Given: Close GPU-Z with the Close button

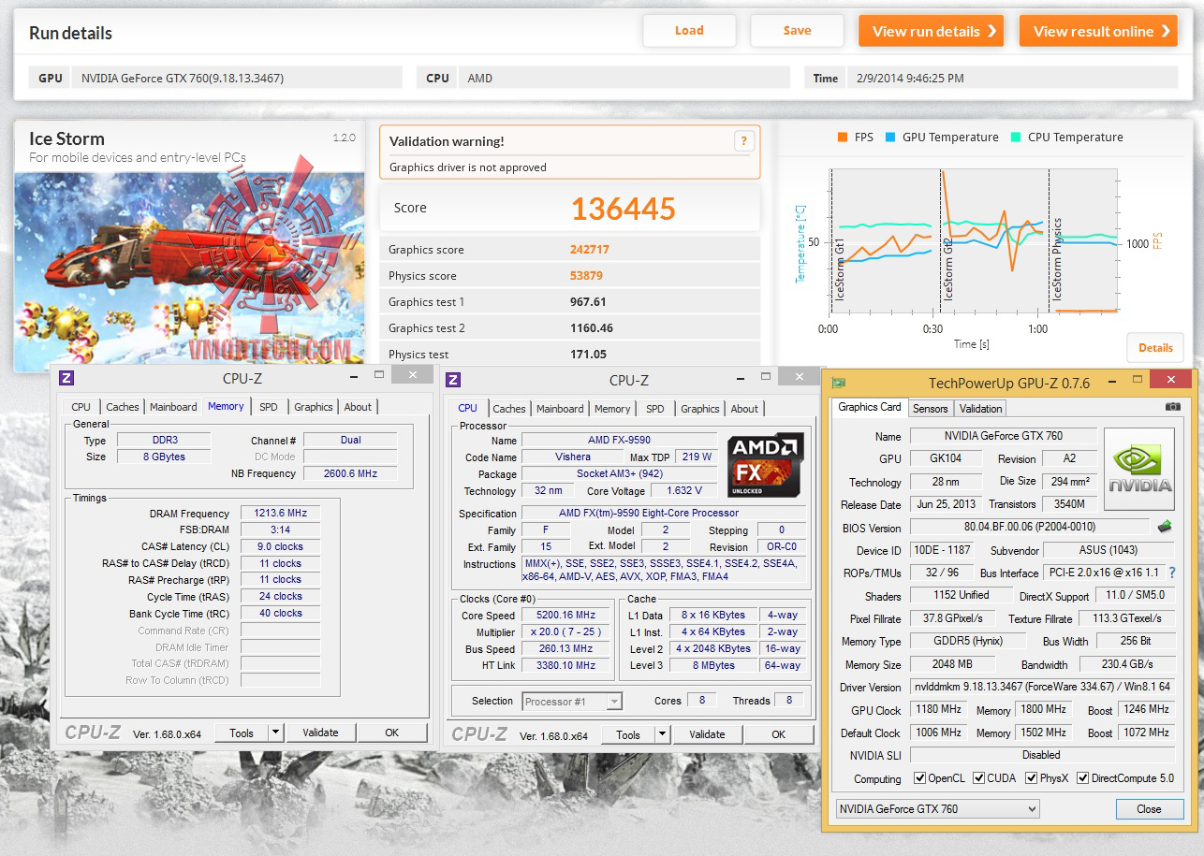Looking at the screenshot, I should pyautogui.click(x=1149, y=809).
